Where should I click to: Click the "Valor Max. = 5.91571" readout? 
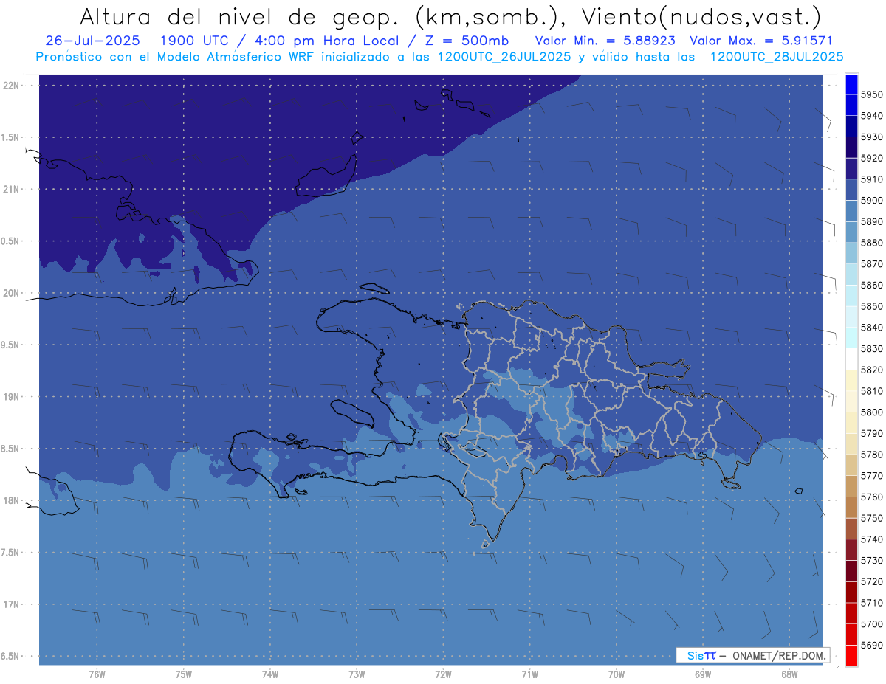(x=760, y=41)
